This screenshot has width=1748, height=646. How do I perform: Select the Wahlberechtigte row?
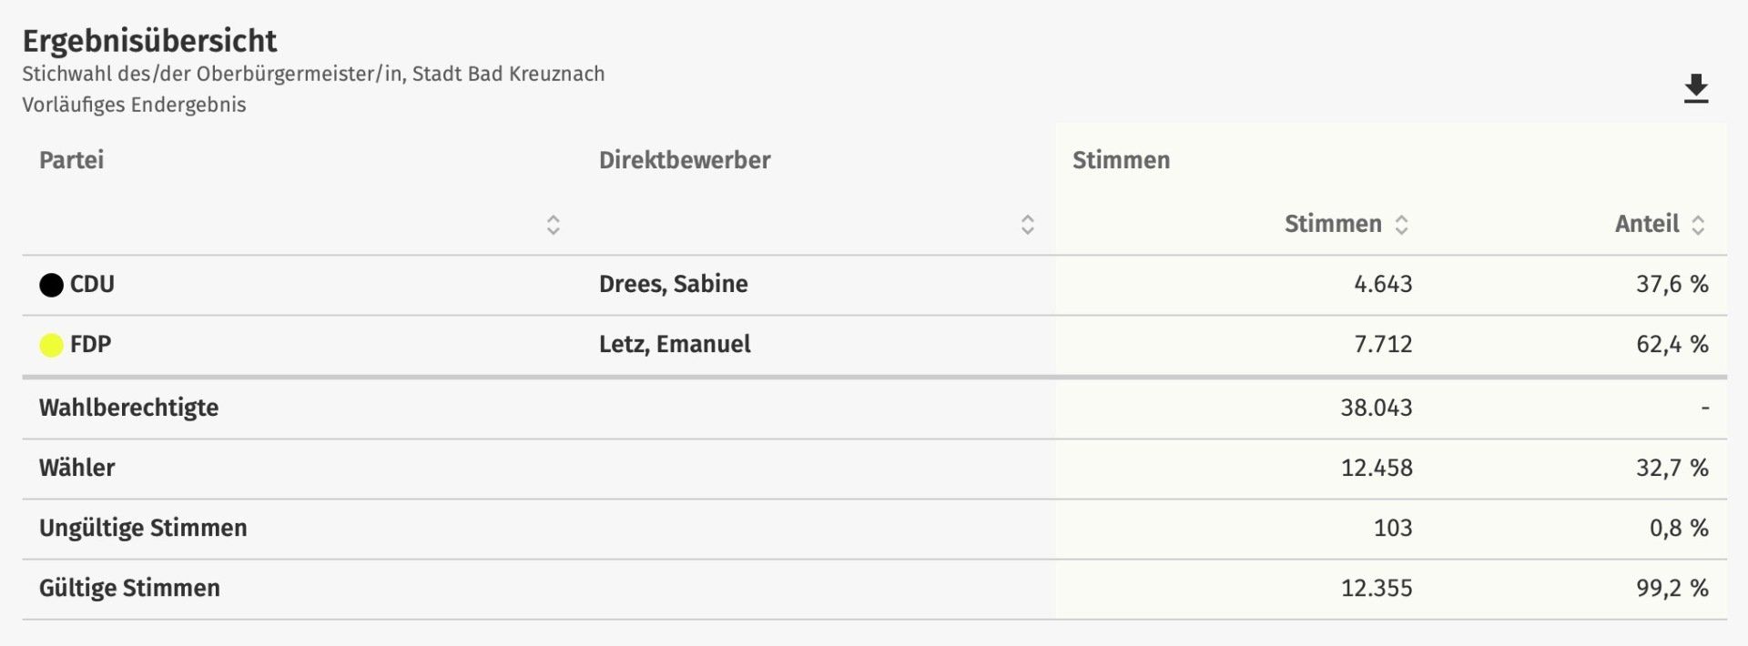(x=128, y=408)
